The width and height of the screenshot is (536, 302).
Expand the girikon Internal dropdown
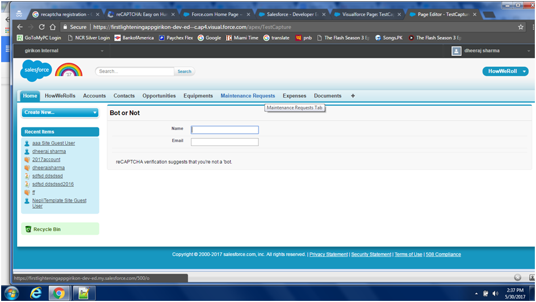click(x=64, y=51)
